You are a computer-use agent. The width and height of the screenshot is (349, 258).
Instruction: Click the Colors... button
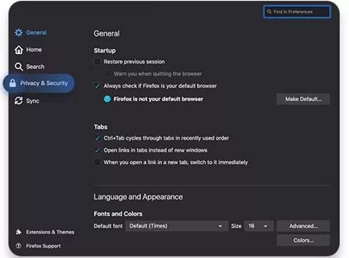point(303,240)
